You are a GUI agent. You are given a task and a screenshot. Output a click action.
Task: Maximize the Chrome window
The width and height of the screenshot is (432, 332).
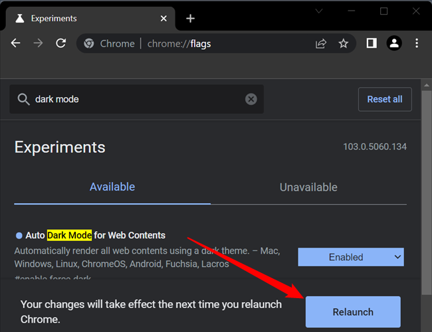[383, 11]
